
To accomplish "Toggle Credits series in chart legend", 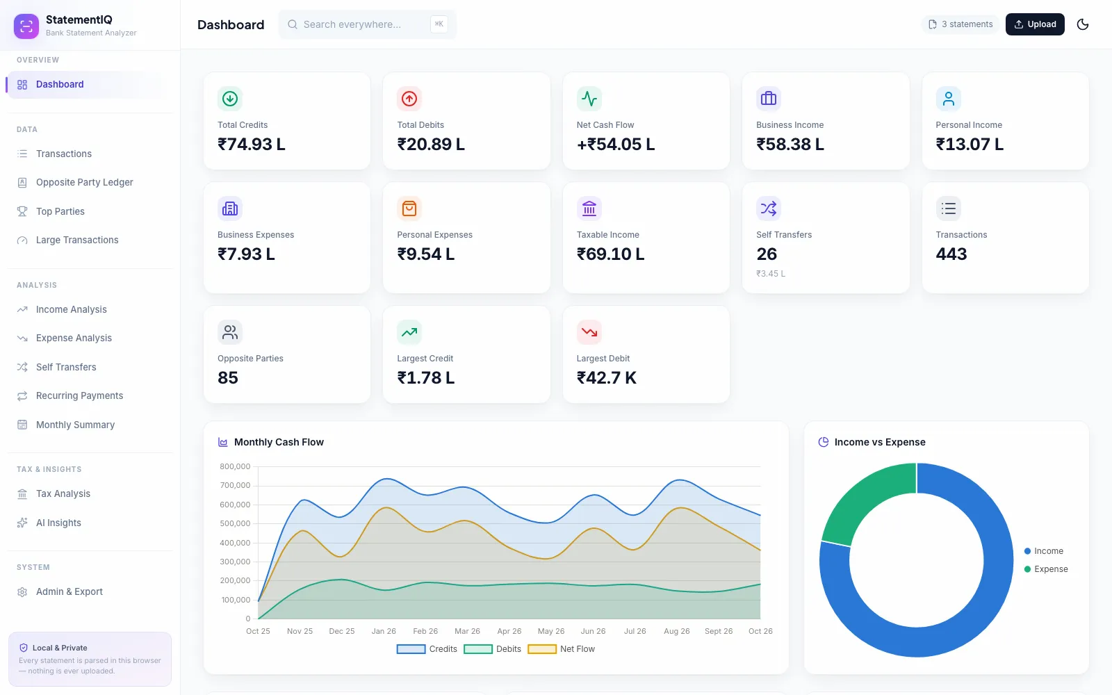I will (x=427, y=649).
